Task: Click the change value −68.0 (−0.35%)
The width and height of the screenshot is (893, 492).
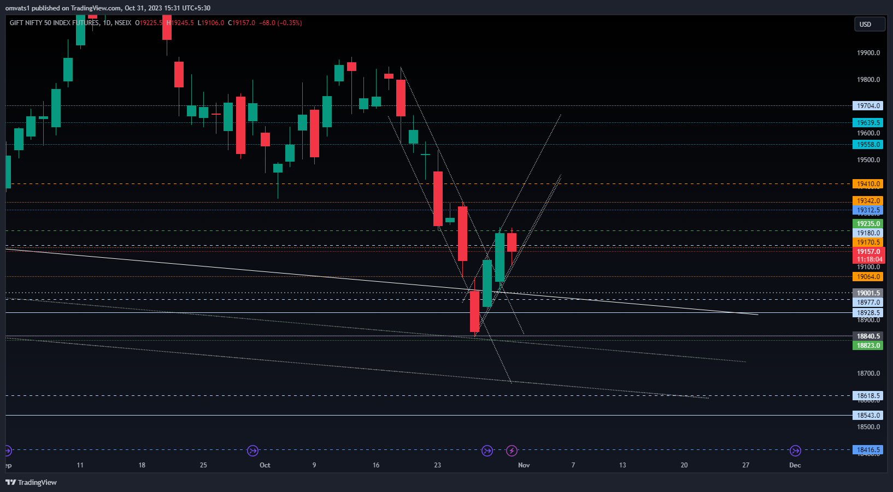Action: click(280, 23)
